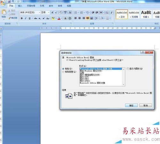Select Microsoft Office Excel 图表 对象 format
The width and height of the screenshot is (160, 144).
click(101, 69)
